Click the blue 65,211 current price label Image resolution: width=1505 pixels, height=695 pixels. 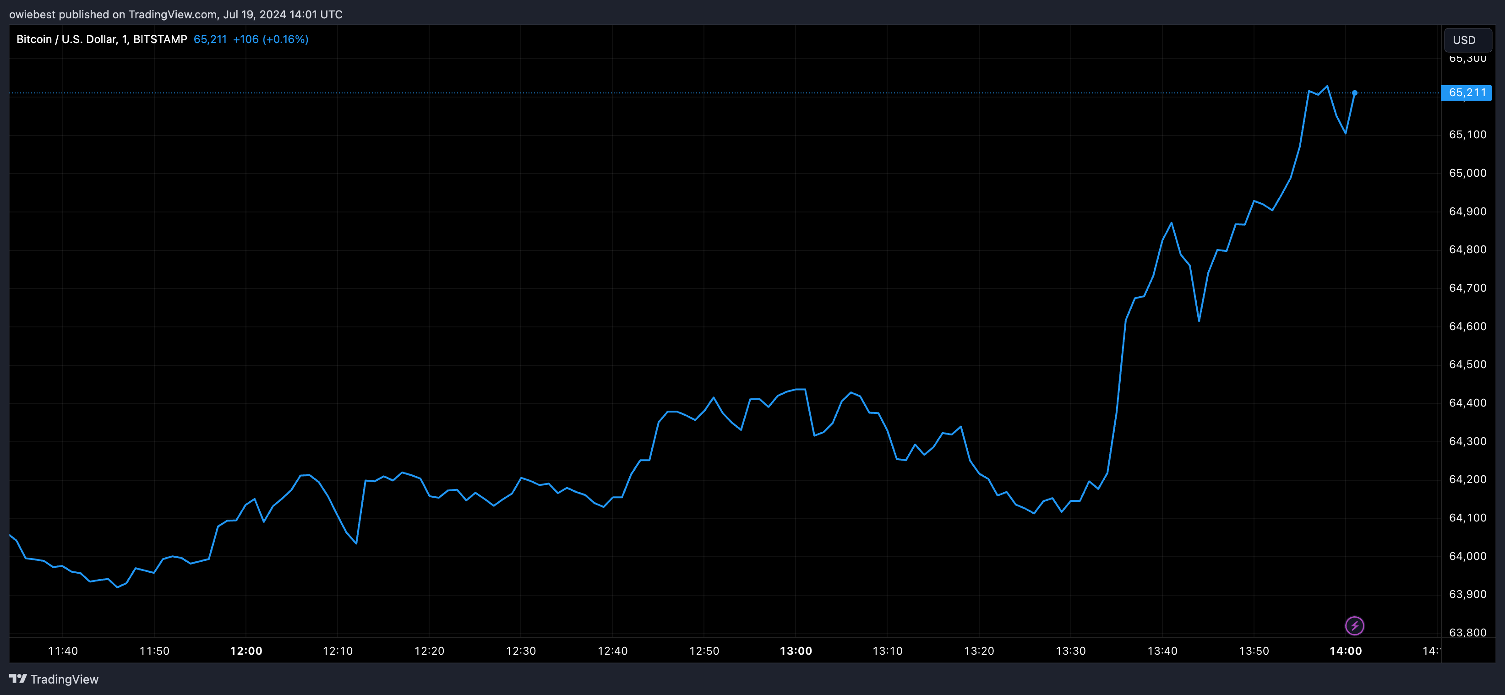point(1467,92)
